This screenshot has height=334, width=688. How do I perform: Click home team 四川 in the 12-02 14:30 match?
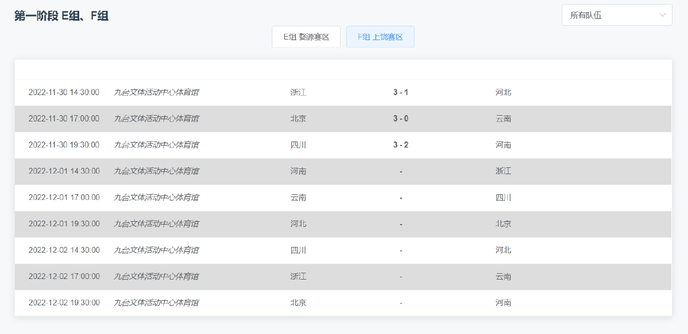pos(298,250)
